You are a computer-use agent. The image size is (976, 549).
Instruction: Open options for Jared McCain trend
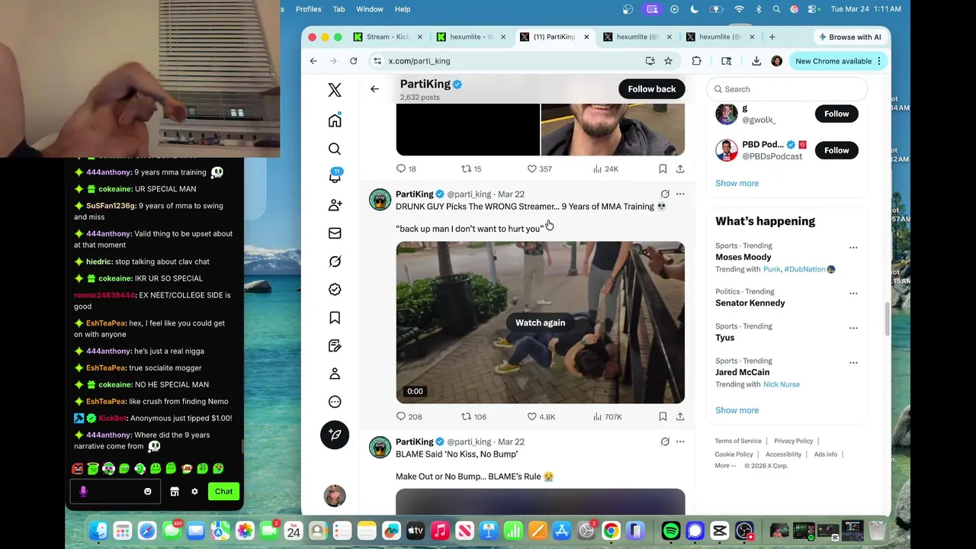click(853, 362)
